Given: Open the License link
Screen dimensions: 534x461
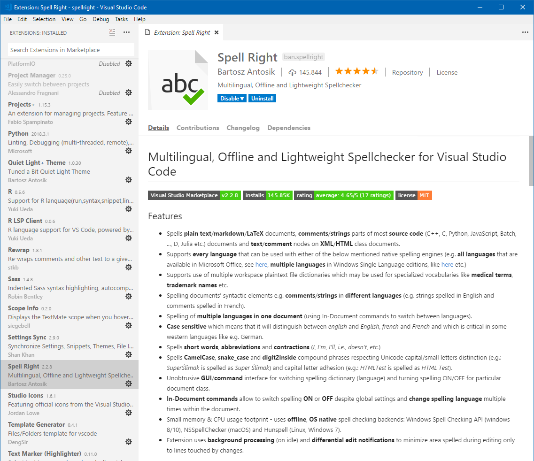Looking at the screenshot, I should coord(447,72).
